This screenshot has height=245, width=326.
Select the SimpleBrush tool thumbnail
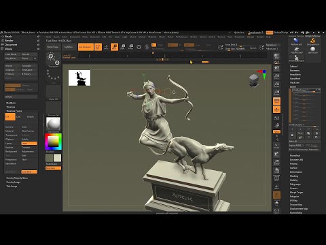[x=312, y=42]
